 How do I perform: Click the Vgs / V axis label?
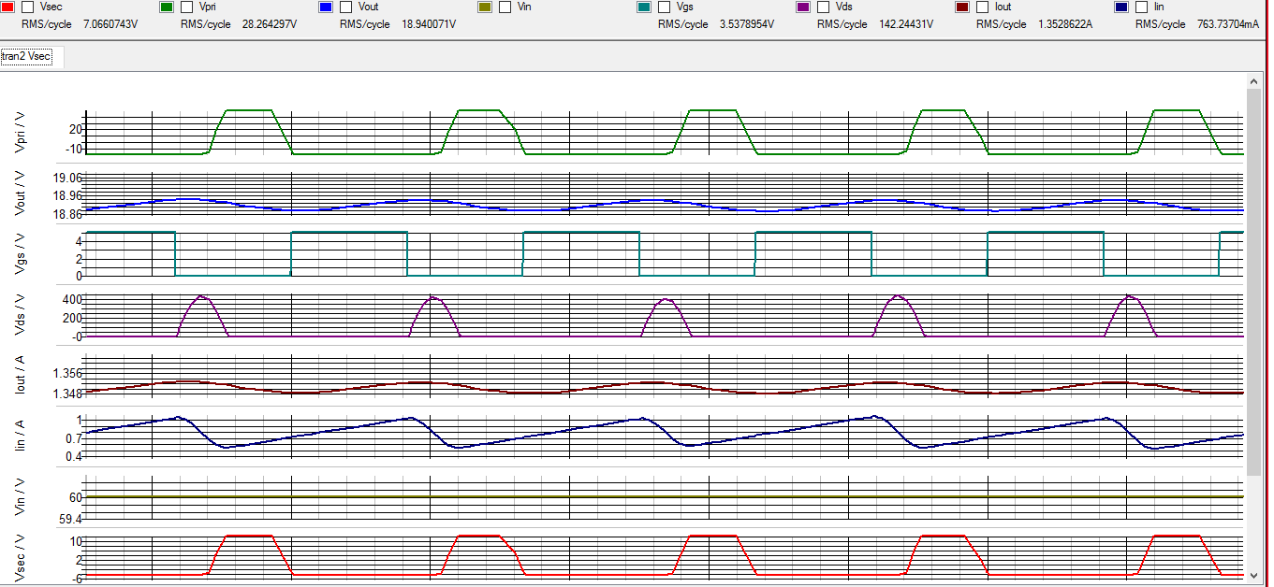[22, 255]
